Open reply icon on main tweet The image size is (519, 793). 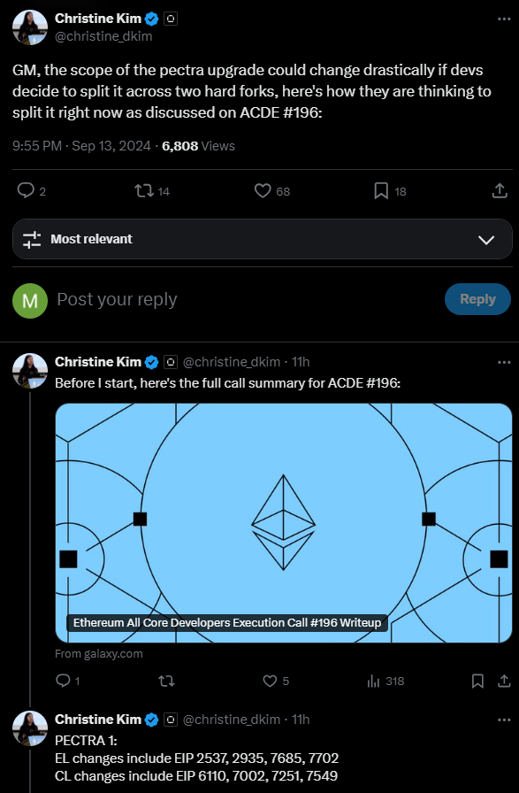26,190
